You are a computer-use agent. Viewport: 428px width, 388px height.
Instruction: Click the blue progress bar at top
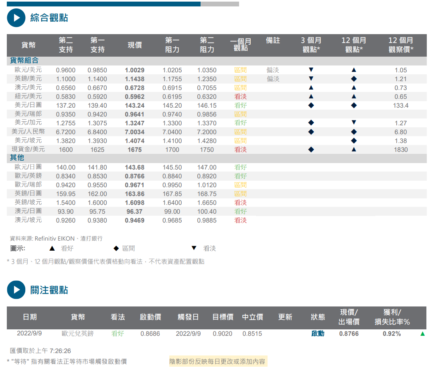(x=103, y=4)
